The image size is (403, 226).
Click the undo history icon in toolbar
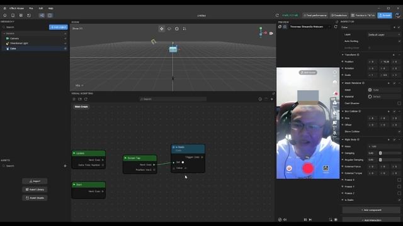pyautogui.click(x=29, y=15)
